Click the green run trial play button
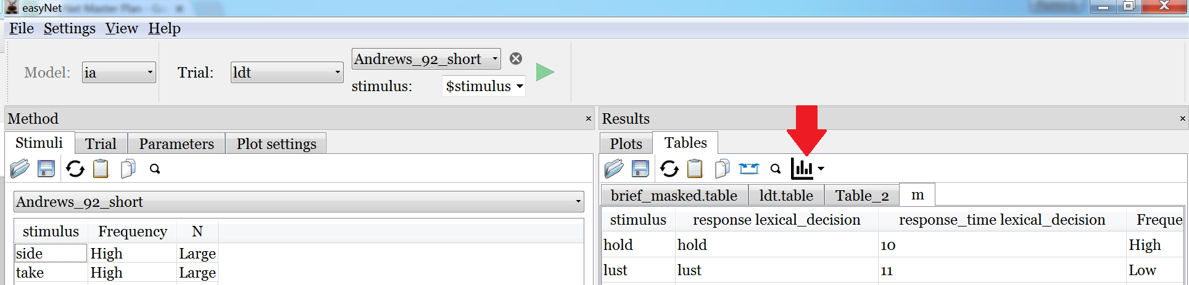The image size is (1189, 285). click(545, 73)
